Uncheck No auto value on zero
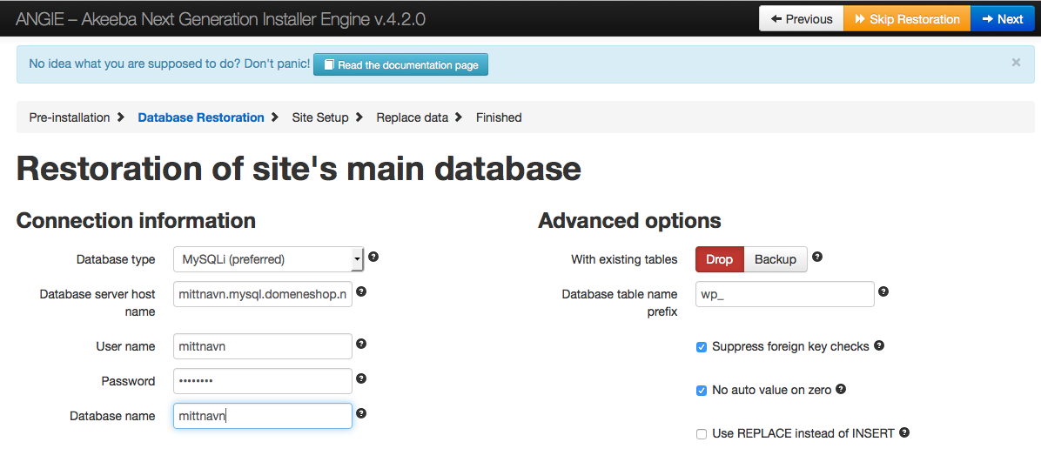This screenshot has width=1041, height=462. (701, 391)
